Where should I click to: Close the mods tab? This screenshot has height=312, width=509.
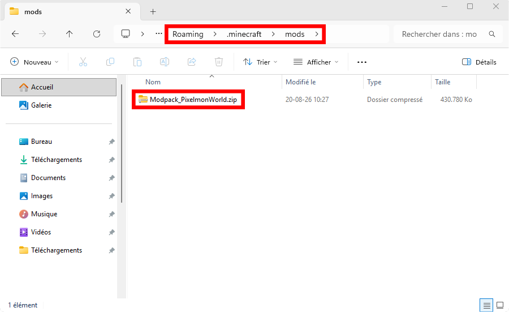pos(128,11)
